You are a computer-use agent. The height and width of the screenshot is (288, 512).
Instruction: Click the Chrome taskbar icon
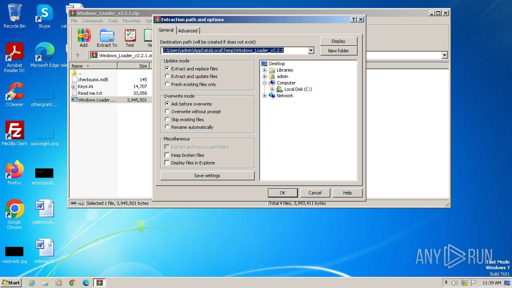coord(72,283)
